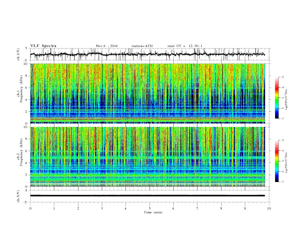Click the "VLF Spectra" plot title
This screenshot has width=303, height=234.
[43, 46]
